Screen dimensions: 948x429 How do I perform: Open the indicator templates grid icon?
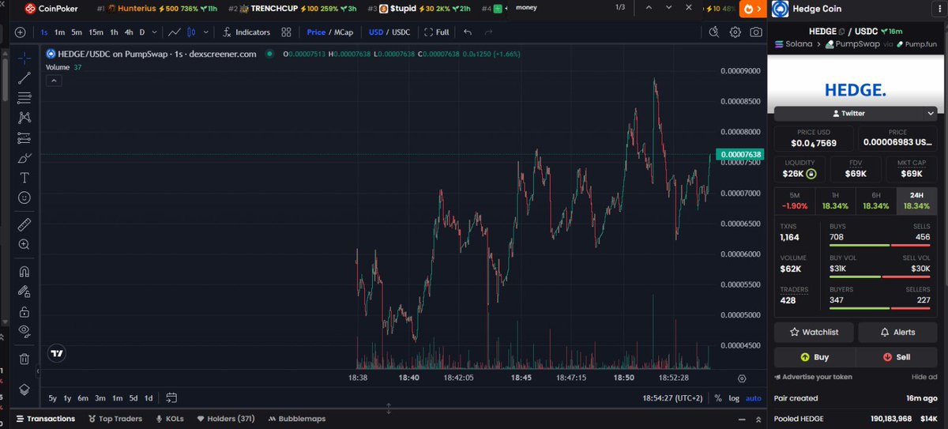286,32
